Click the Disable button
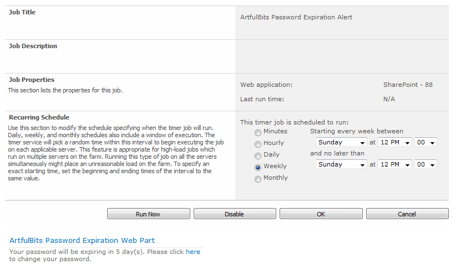 tap(235, 214)
